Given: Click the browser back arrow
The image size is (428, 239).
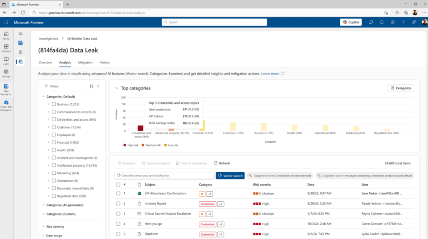Looking at the screenshot, I should tap(5, 12).
